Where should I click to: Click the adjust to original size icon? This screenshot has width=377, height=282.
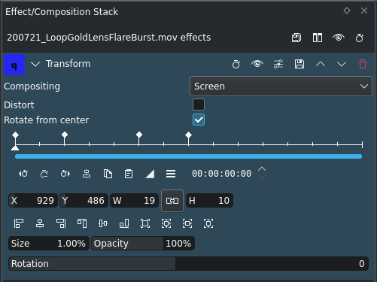145,223
